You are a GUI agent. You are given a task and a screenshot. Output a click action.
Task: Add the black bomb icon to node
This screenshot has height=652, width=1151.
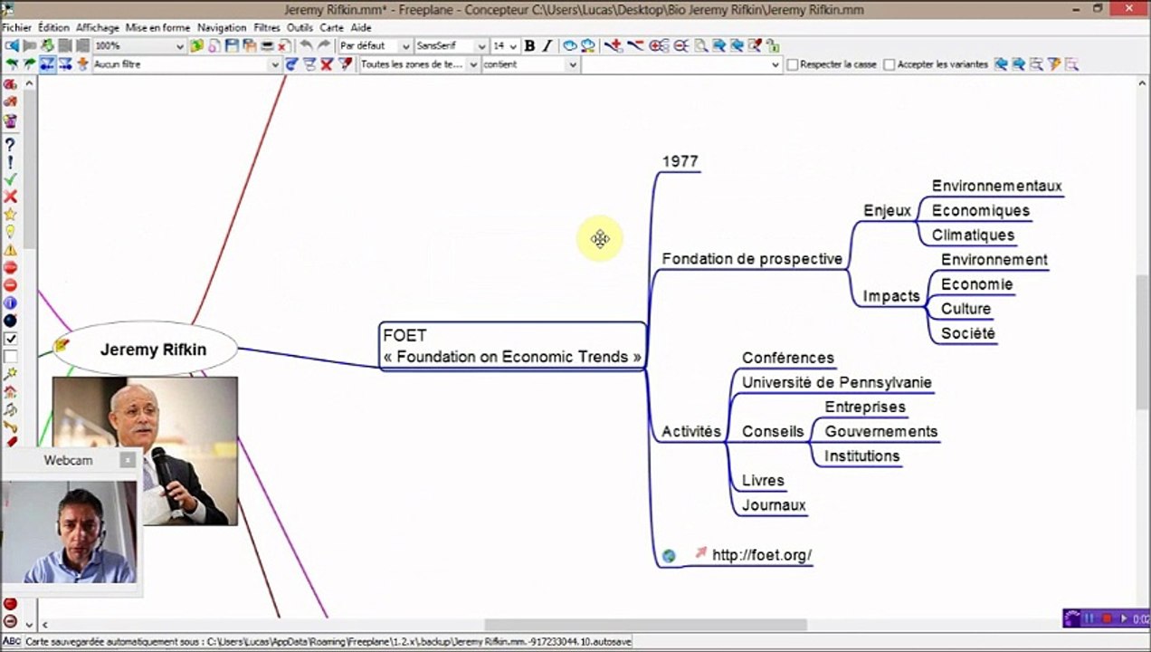10,321
